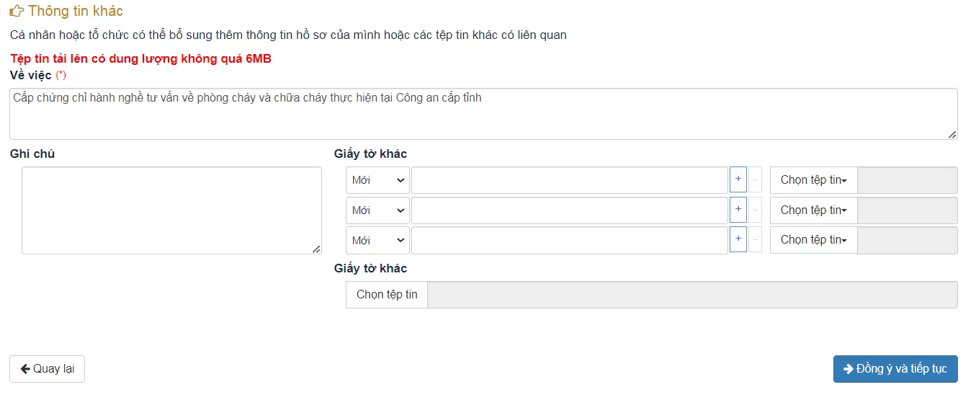Open the first Mới dropdown
Image resolution: width=976 pixels, height=400 pixels.
377,180
